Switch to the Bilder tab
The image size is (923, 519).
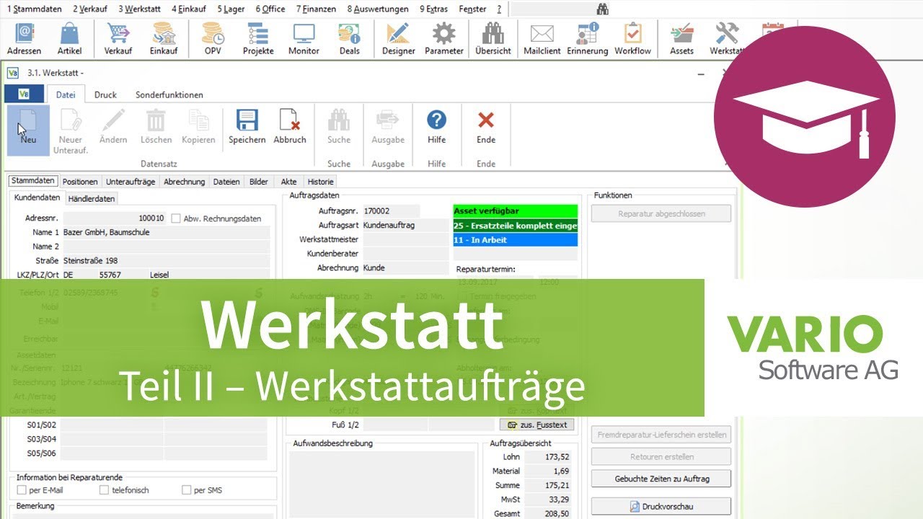(x=259, y=182)
